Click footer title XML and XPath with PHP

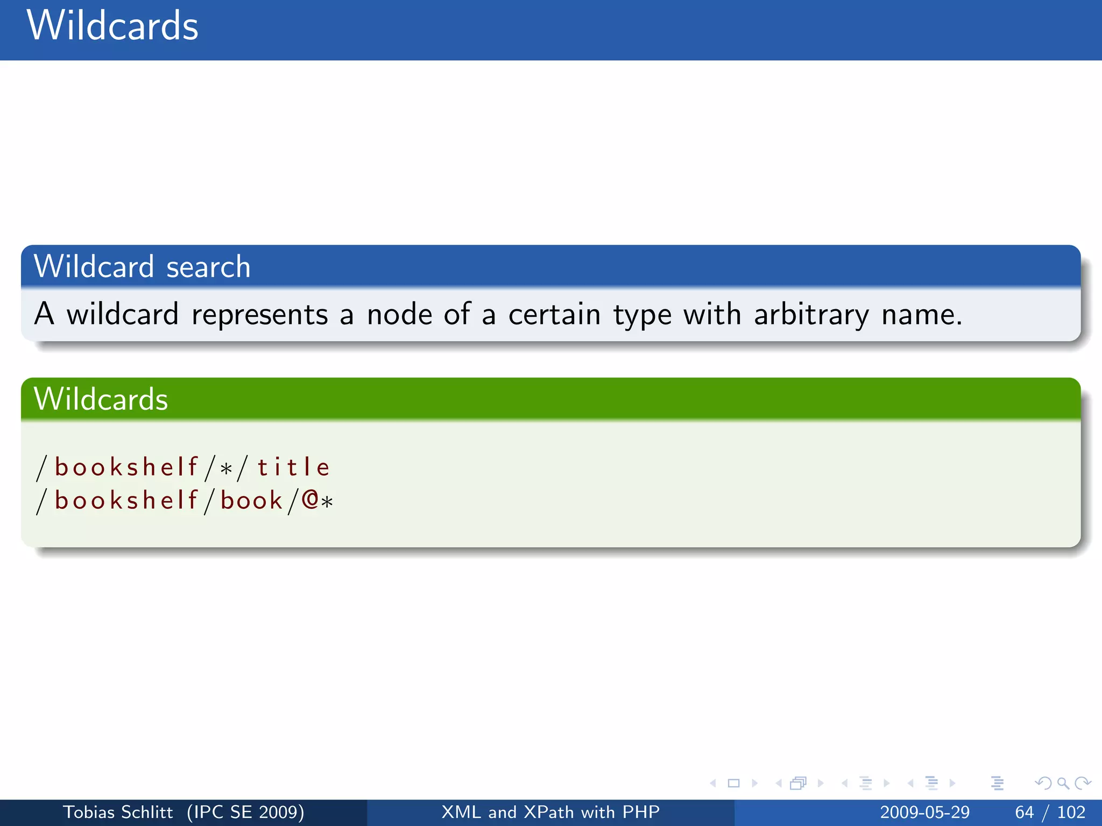pos(550,812)
